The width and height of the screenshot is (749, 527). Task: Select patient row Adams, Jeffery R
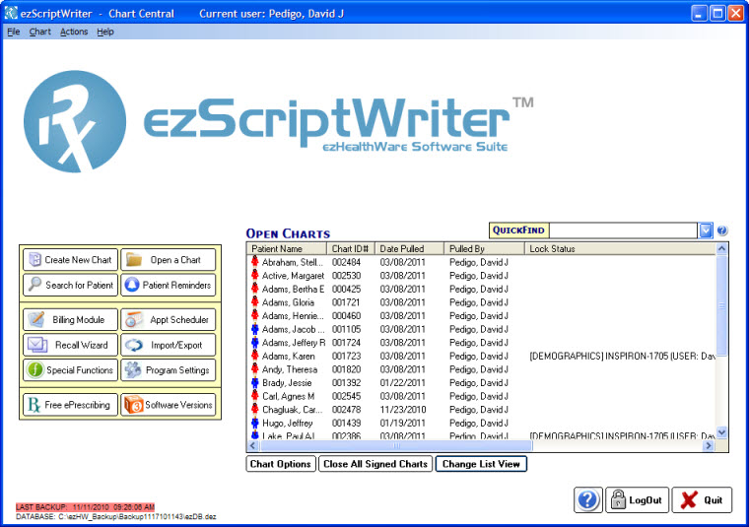point(481,342)
